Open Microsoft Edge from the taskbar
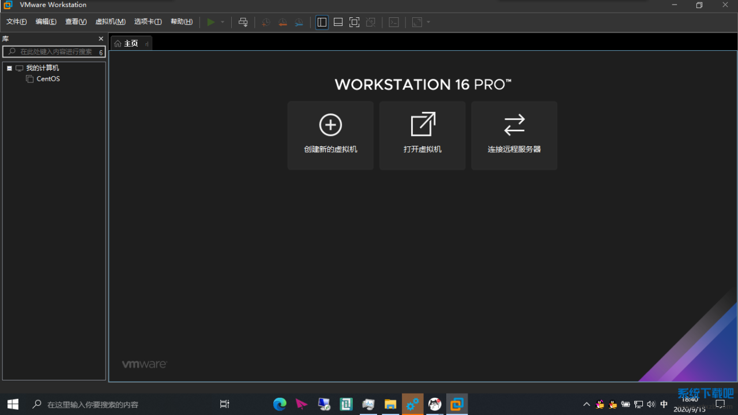This screenshot has height=415, width=738. 280,404
